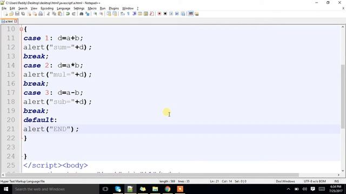Click line number 17 in the margin
Image resolution: width=346 pixels, height=194 pixels.
11,93
